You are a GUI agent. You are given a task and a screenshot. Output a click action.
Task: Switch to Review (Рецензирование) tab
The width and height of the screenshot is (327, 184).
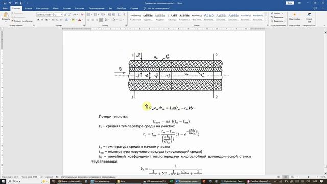tap(97, 8)
